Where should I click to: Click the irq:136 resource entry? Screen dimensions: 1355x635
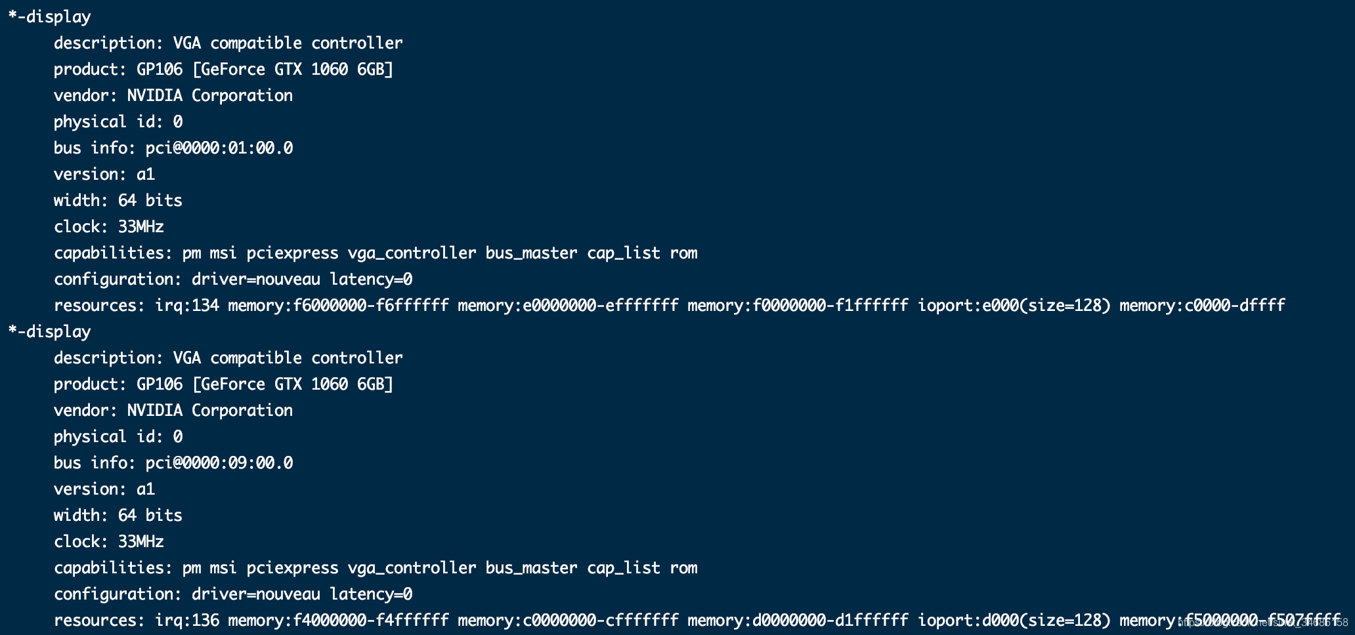[187, 621]
